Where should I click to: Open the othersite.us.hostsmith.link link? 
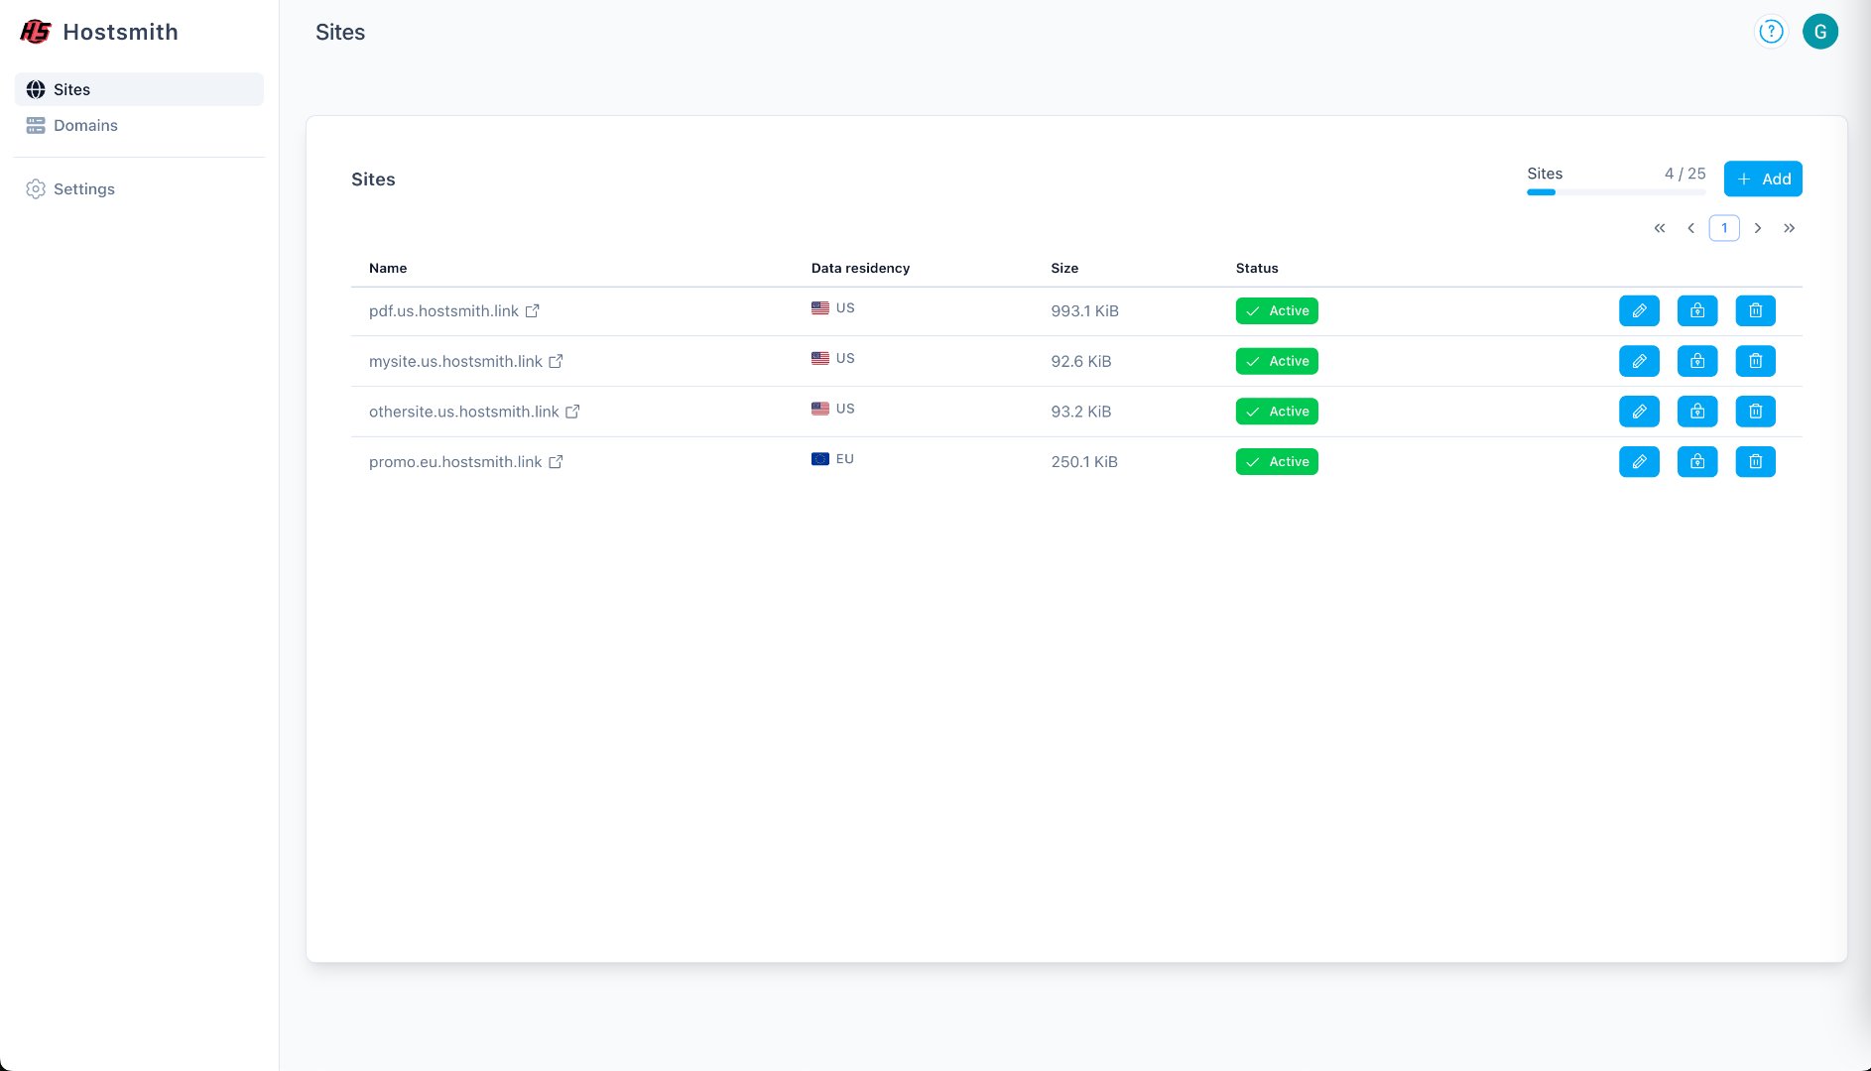464,412
